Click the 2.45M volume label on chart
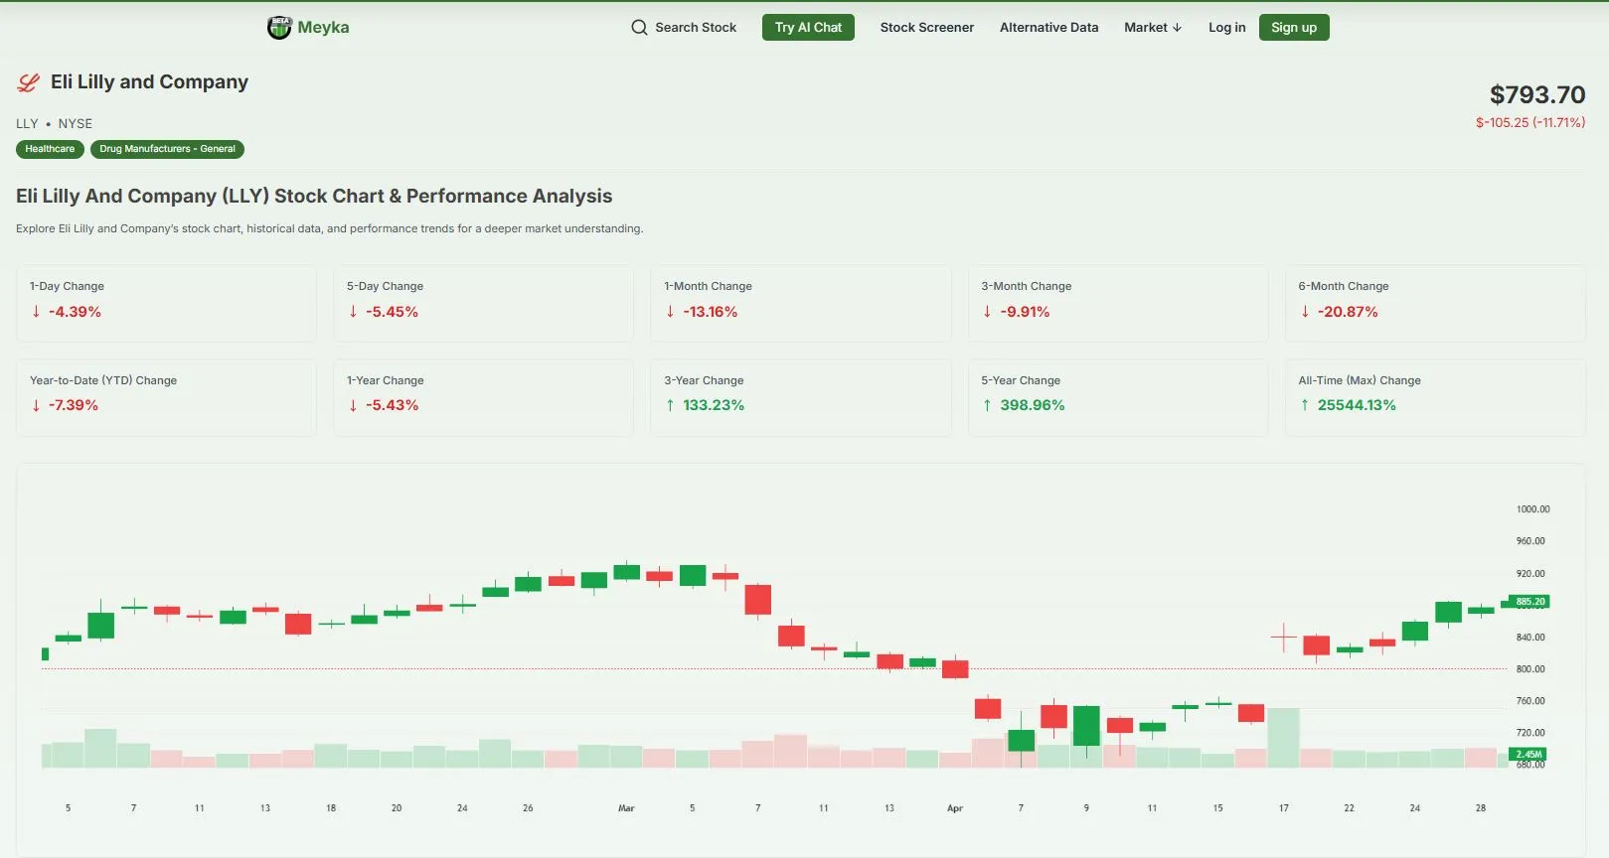Screen dimensions: 1609x858 (x=1529, y=755)
